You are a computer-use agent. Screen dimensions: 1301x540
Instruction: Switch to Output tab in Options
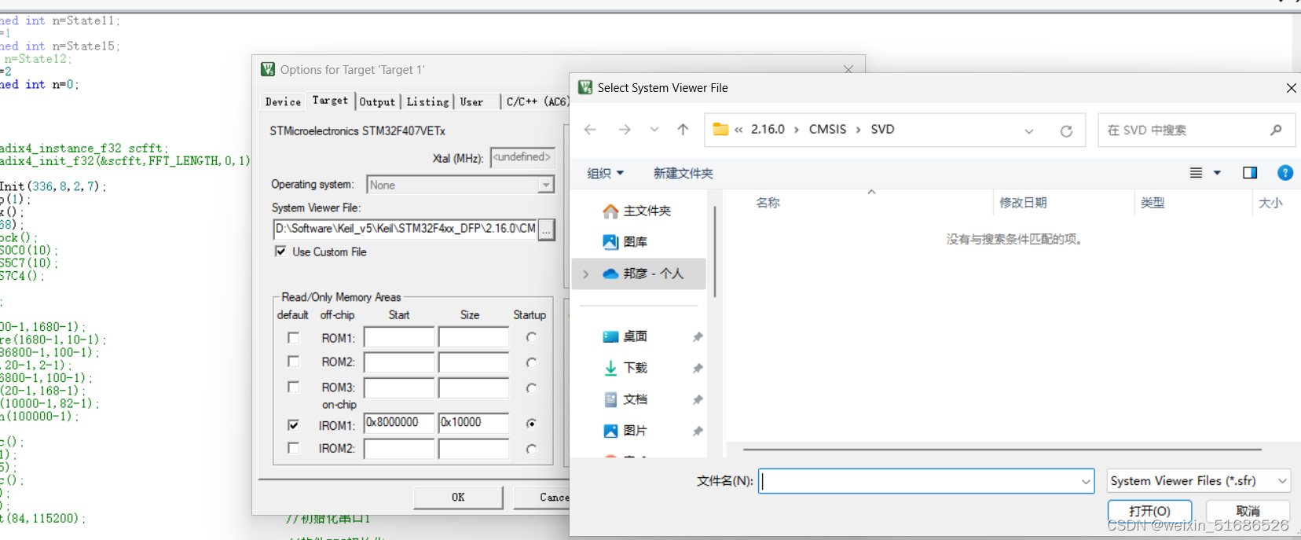pos(377,101)
